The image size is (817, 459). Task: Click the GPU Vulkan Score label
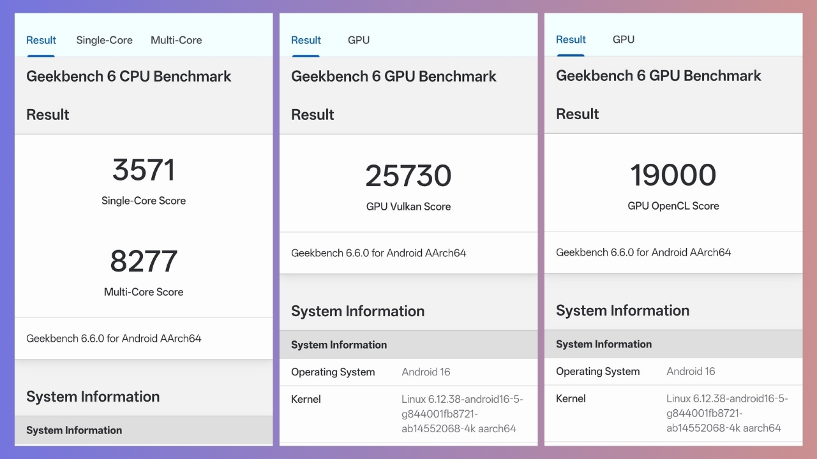coord(408,207)
